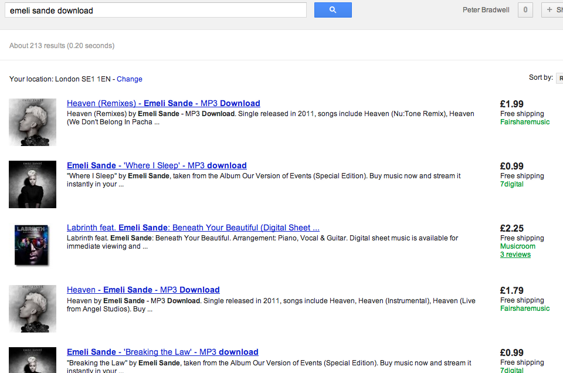Open the Sort by dropdown
Screen dimensions: 563x373
[x=559, y=78]
